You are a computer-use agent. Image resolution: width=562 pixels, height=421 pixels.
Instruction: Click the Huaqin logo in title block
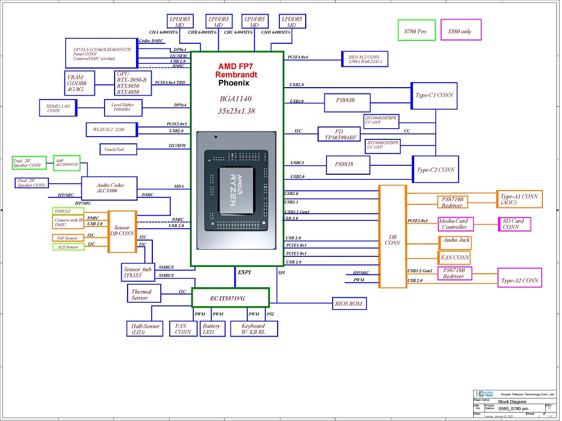480,394
